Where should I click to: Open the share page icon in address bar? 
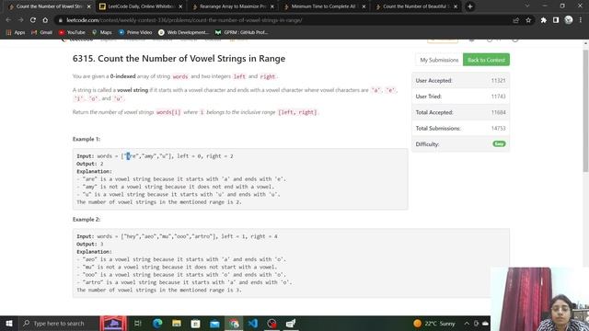516,20
